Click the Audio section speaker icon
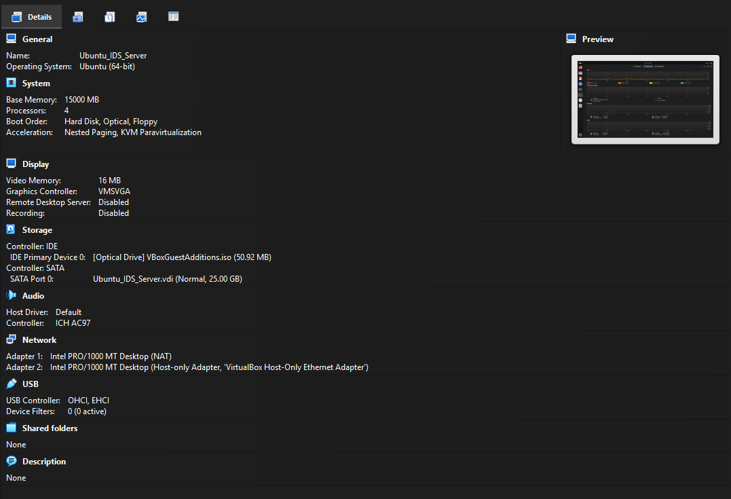The height and width of the screenshot is (499, 731). tap(11, 295)
